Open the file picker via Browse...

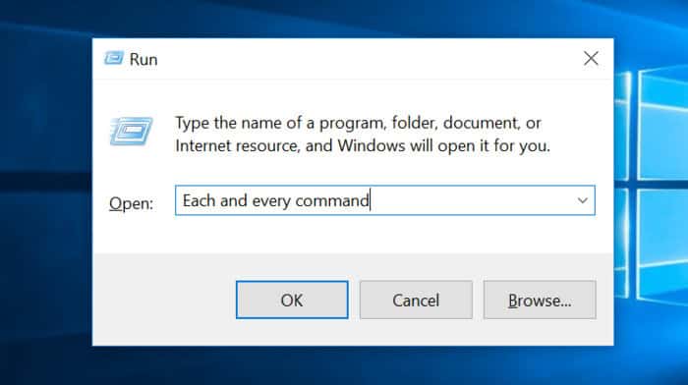(540, 300)
